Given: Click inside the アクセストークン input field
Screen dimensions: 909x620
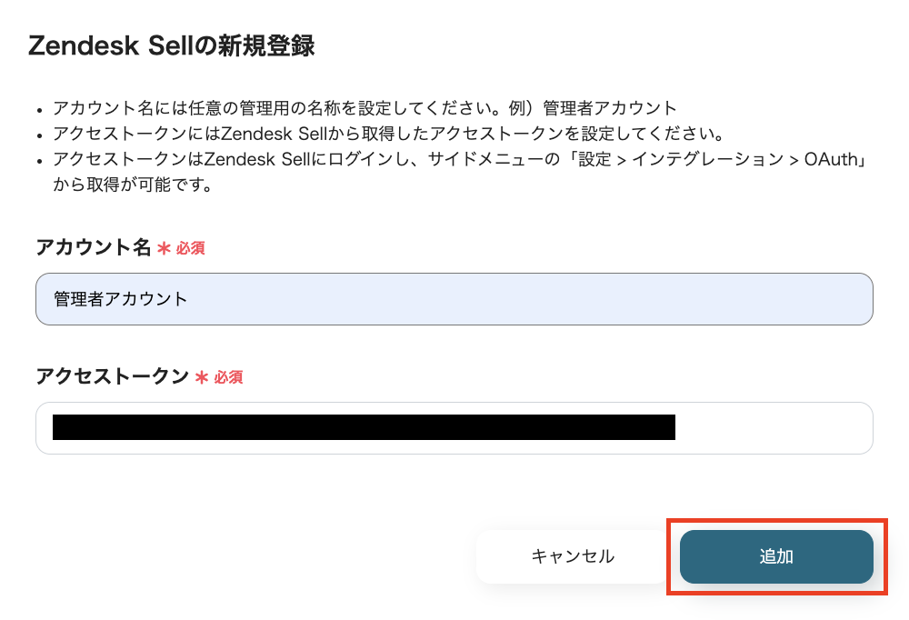Looking at the screenshot, I should click(773, 428).
